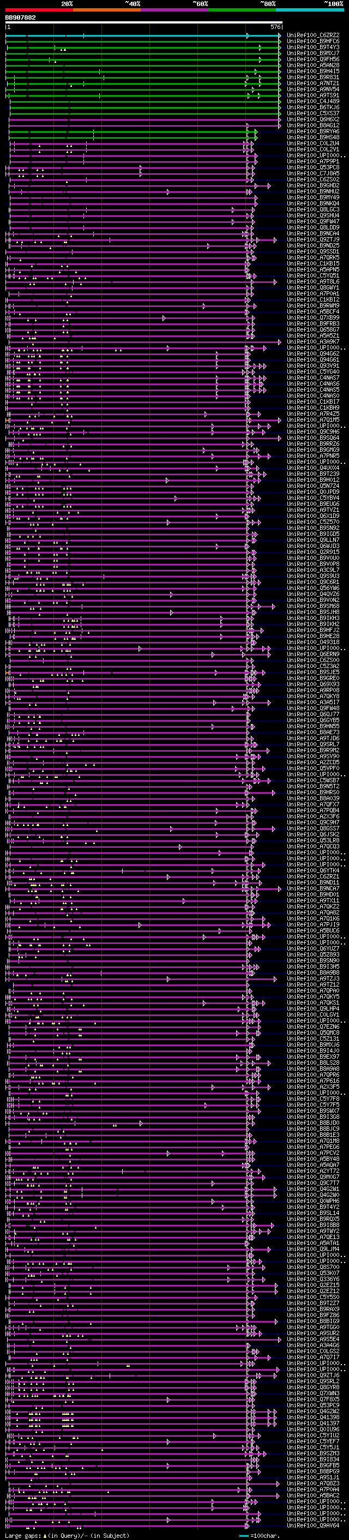
Task: Select label UniRef100_B9RWM9
Action: (x=313, y=306)
